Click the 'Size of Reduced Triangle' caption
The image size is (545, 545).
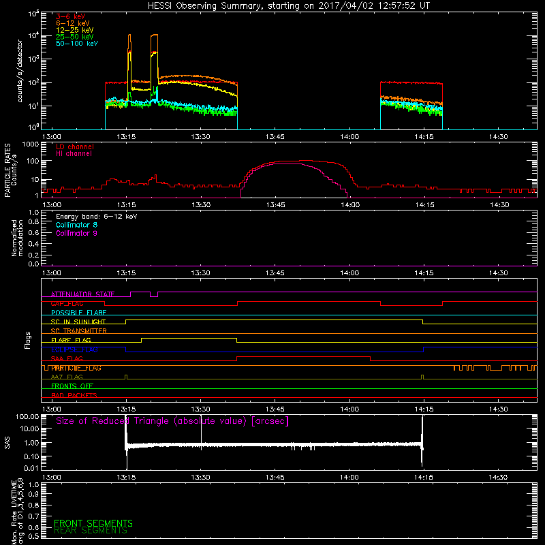[172, 421]
